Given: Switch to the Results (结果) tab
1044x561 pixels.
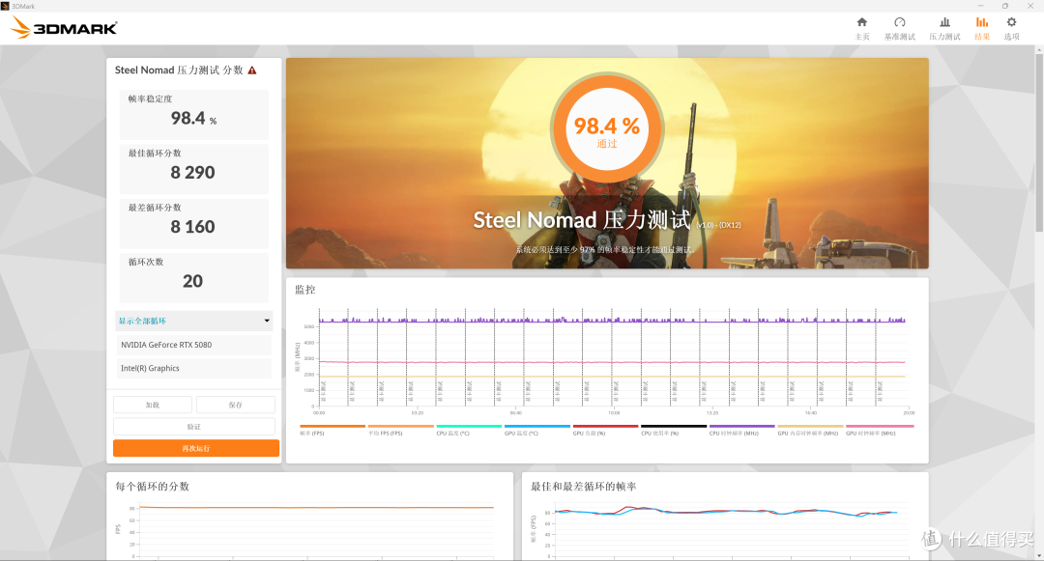Looking at the screenshot, I should coord(982,29).
